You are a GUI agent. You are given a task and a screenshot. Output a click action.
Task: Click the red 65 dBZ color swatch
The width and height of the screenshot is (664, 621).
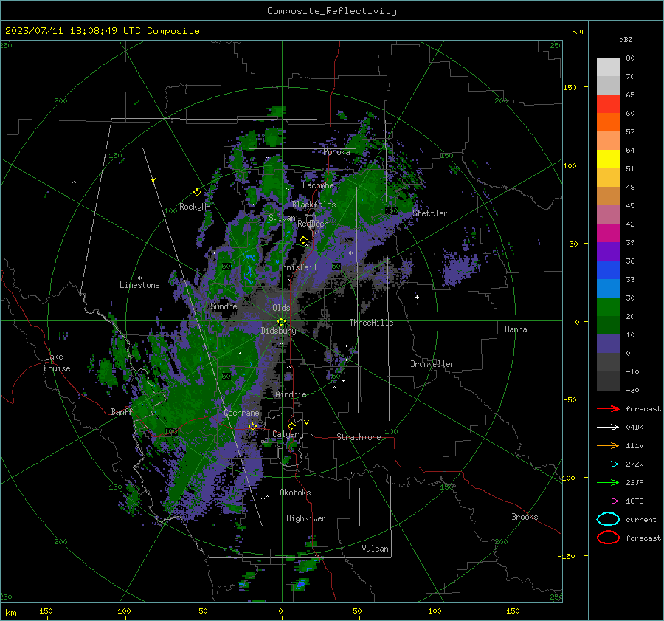click(x=608, y=103)
